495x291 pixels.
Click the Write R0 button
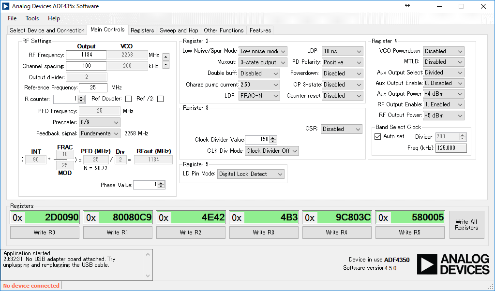click(x=45, y=233)
